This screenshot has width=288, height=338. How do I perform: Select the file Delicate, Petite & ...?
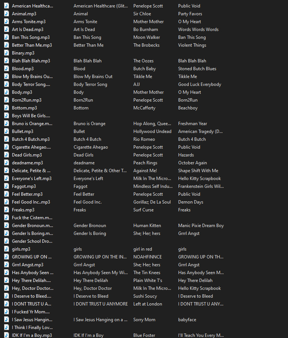(31, 171)
